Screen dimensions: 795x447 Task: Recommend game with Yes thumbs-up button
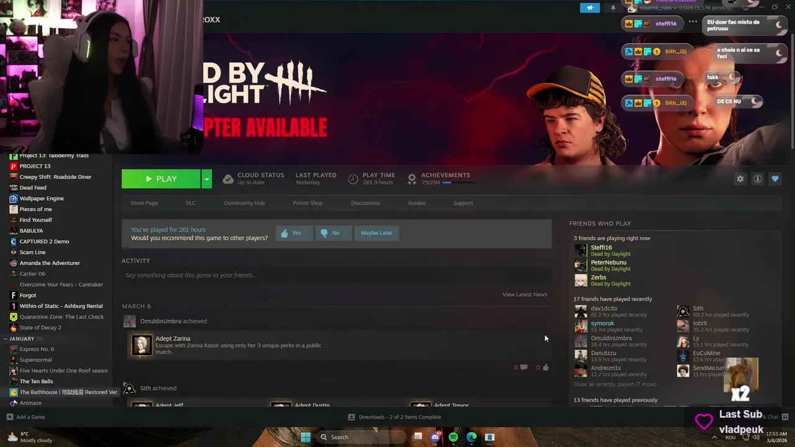tap(293, 233)
